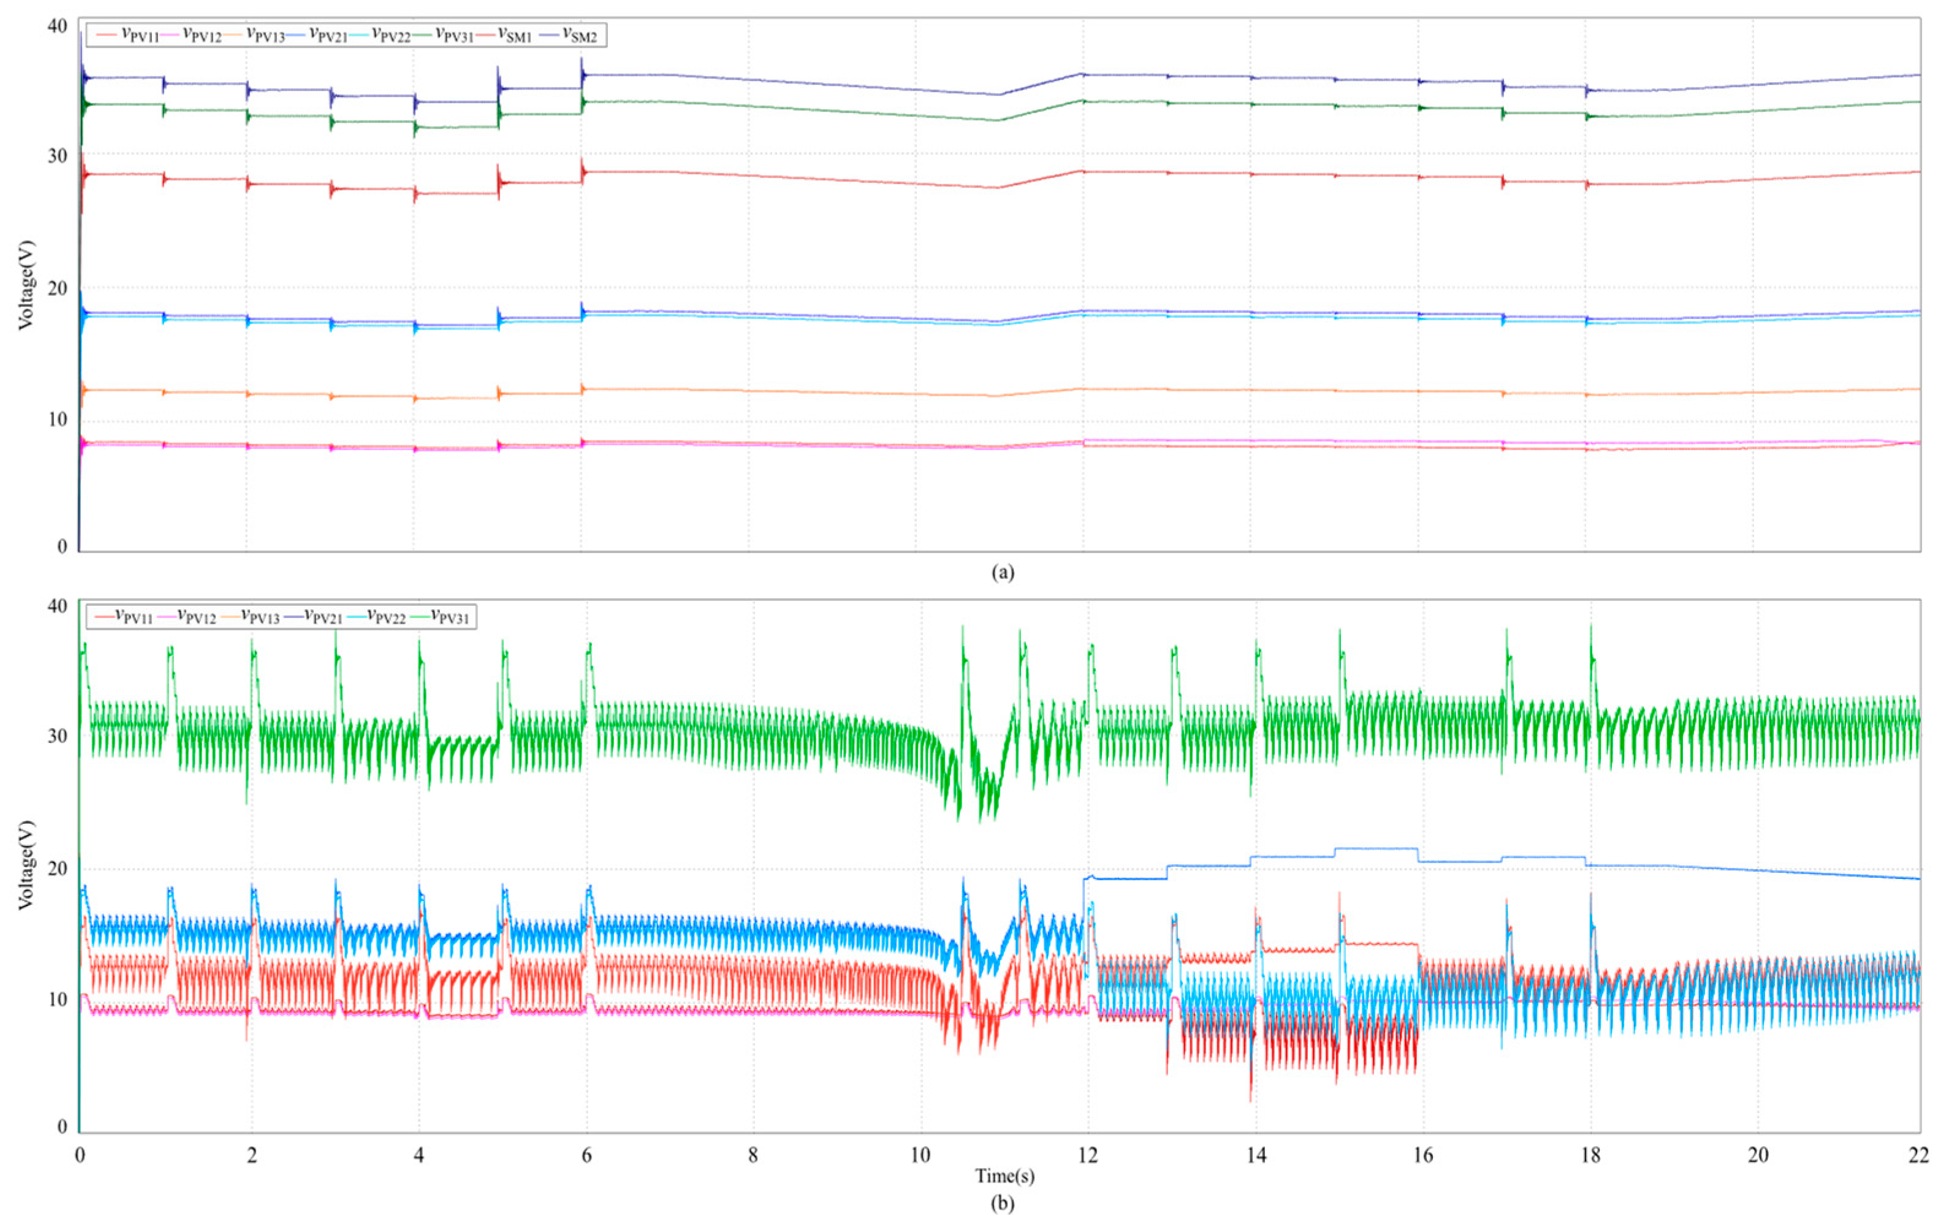
Task: Click the Voltage(V) label of bottom chart
Action: point(26,865)
